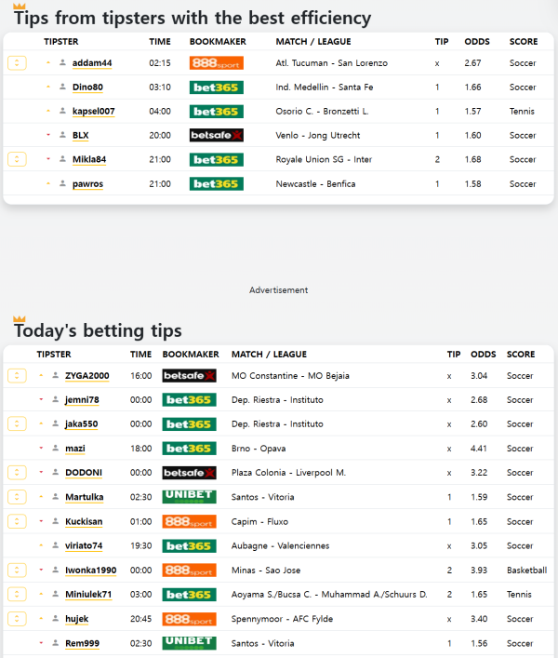Click the user icon next to mazi

click(55, 449)
